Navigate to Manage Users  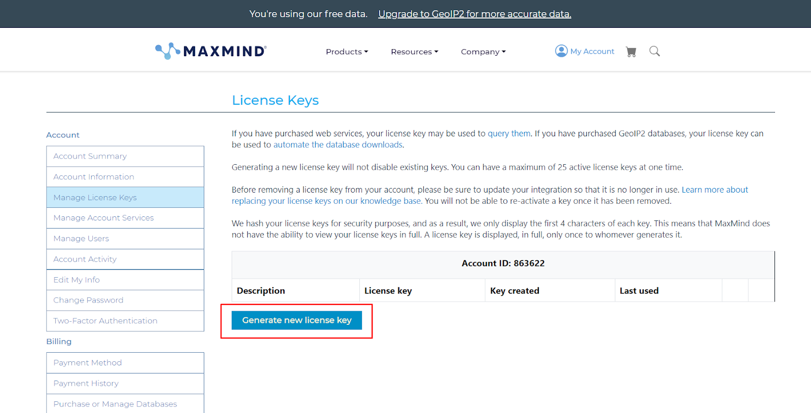click(81, 239)
